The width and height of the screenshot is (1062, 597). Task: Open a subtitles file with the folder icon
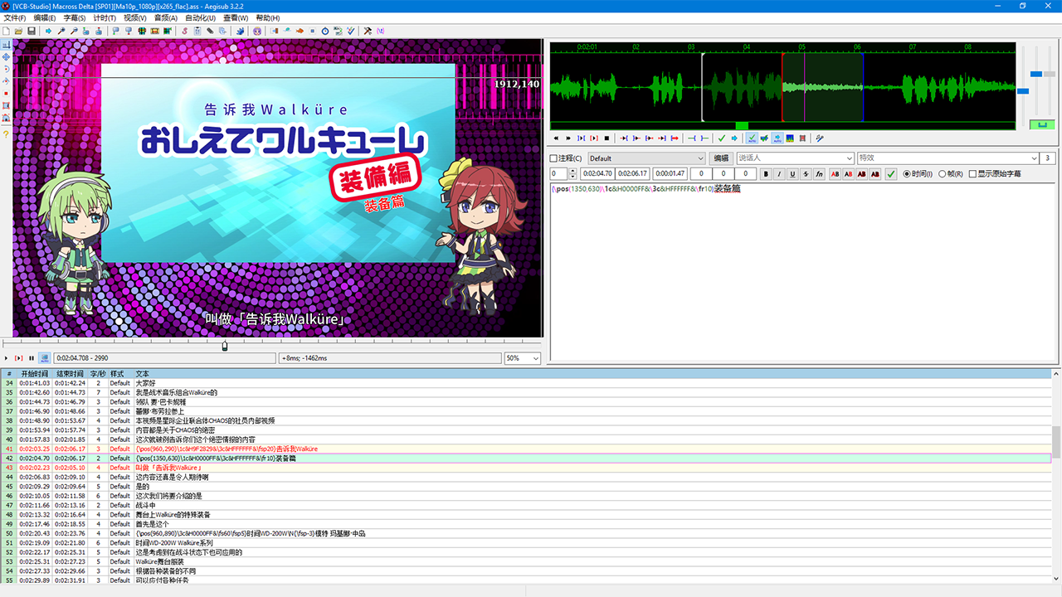coord(18,31)
